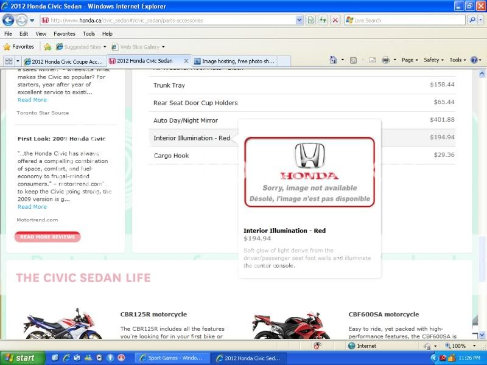Open the Safety command bar menu
487x365 pixels.
433,60
